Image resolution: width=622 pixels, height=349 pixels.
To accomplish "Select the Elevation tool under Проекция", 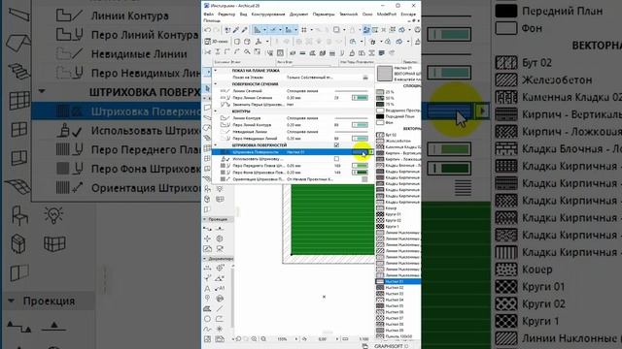I will coord(220,229).
